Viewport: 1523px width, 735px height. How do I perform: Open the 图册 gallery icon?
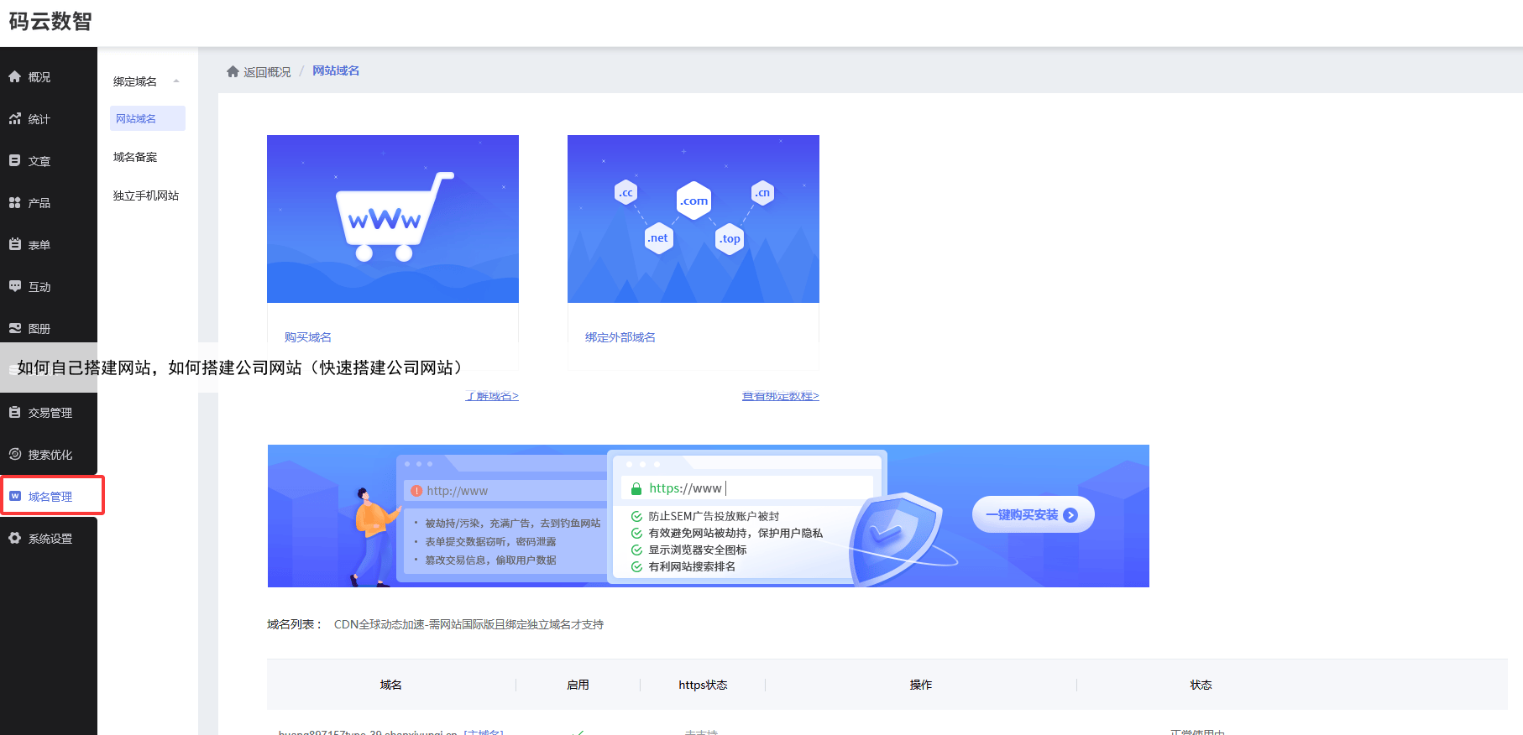[14, 328]
